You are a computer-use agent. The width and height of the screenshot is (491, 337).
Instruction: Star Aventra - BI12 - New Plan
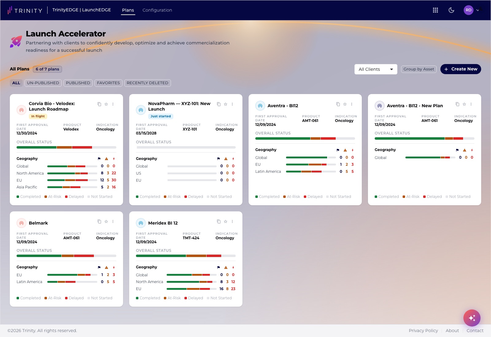pos(464,104)
